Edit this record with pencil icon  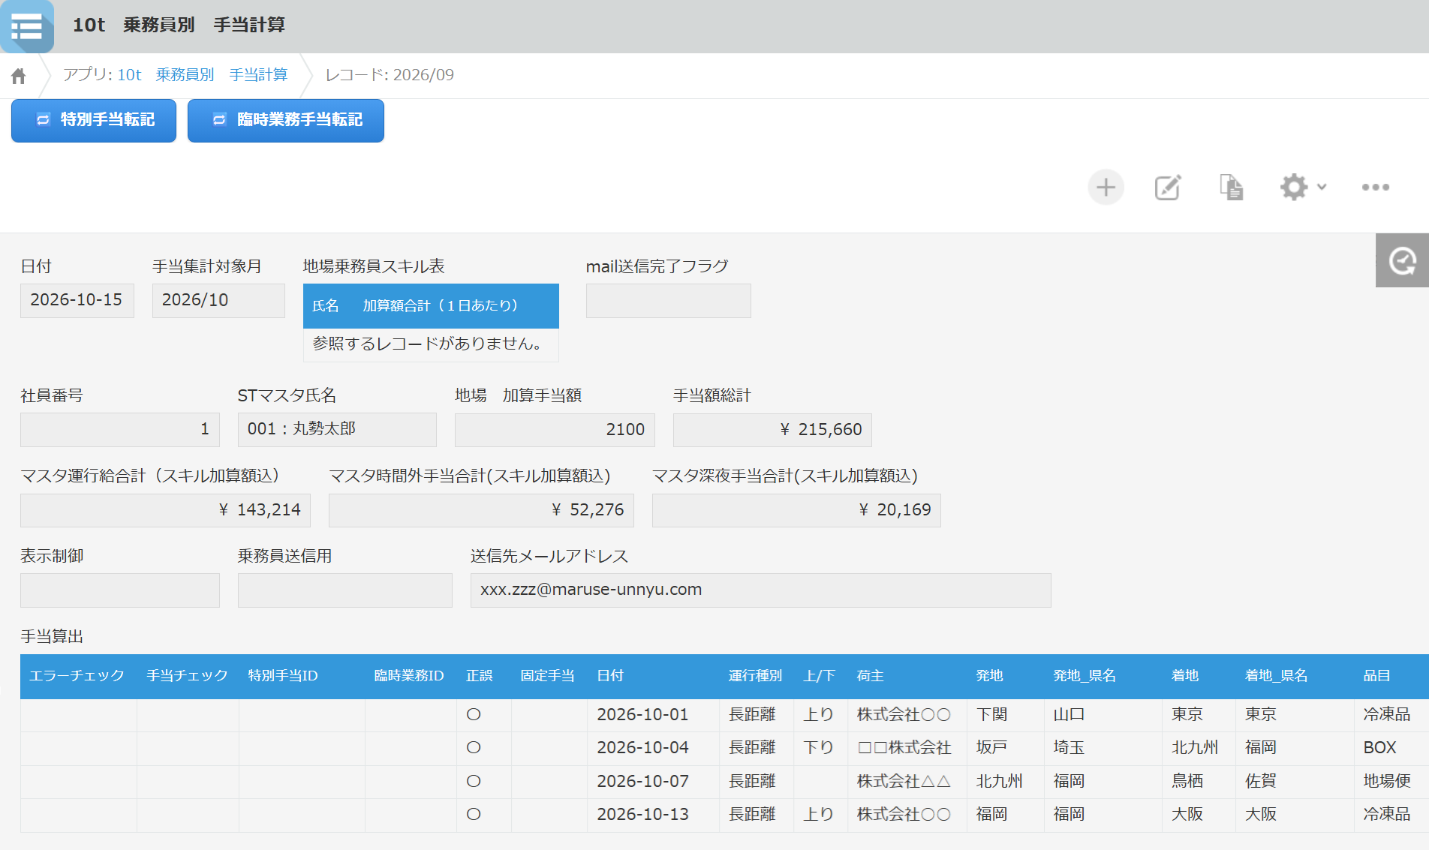(1168, 188)
